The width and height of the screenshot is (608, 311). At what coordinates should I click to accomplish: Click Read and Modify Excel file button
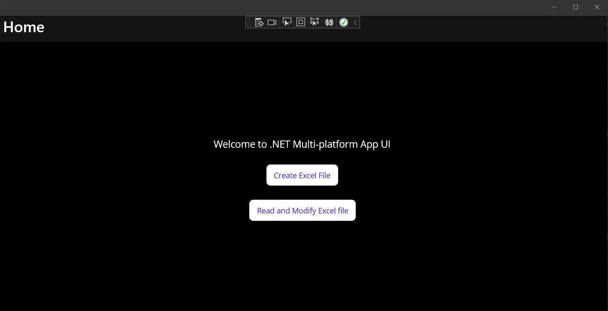[302, 210]
